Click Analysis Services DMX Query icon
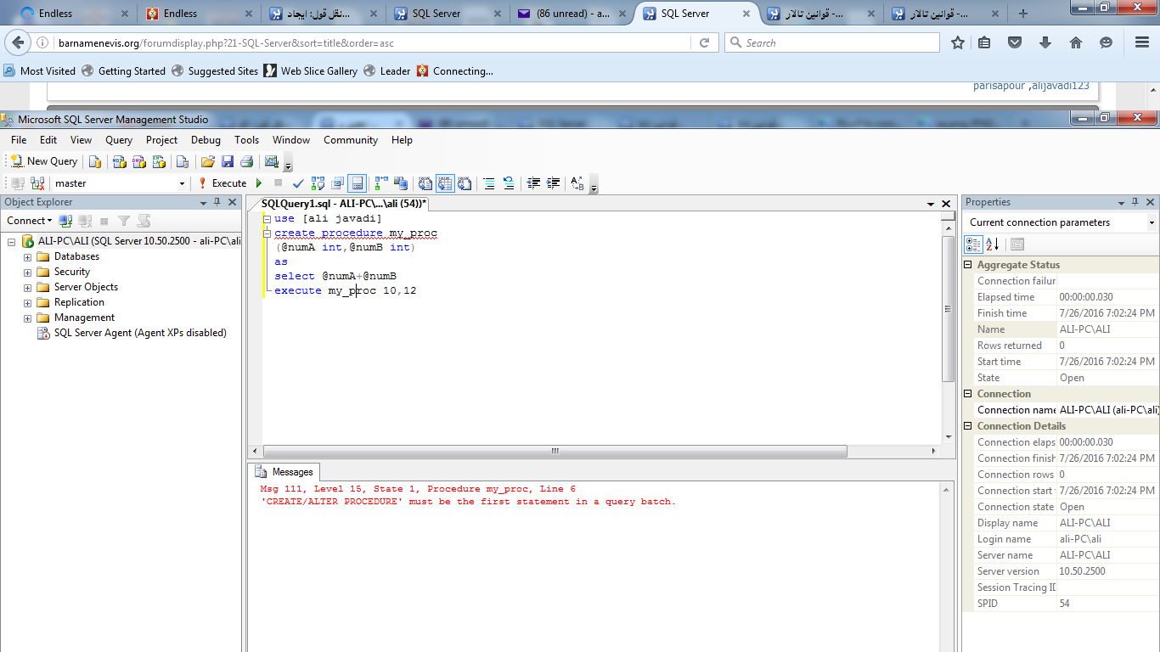This screenshot has width=1160, height=652. pos(139,161)
